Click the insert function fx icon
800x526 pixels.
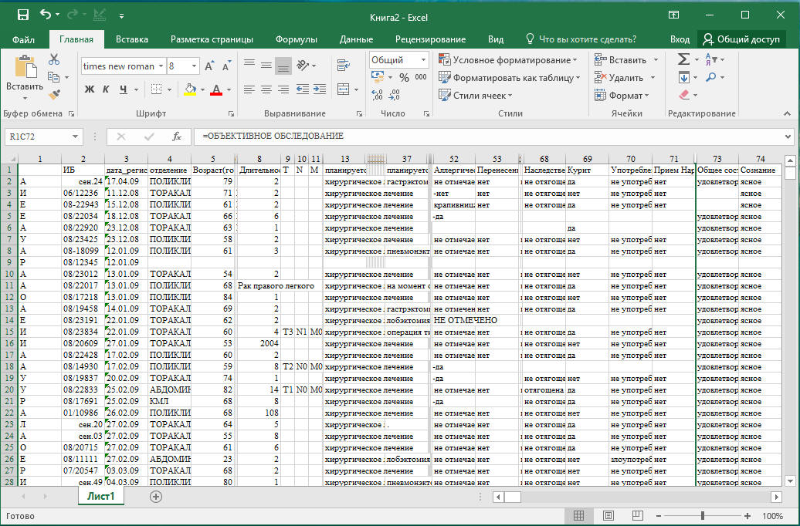click(176, 137)
